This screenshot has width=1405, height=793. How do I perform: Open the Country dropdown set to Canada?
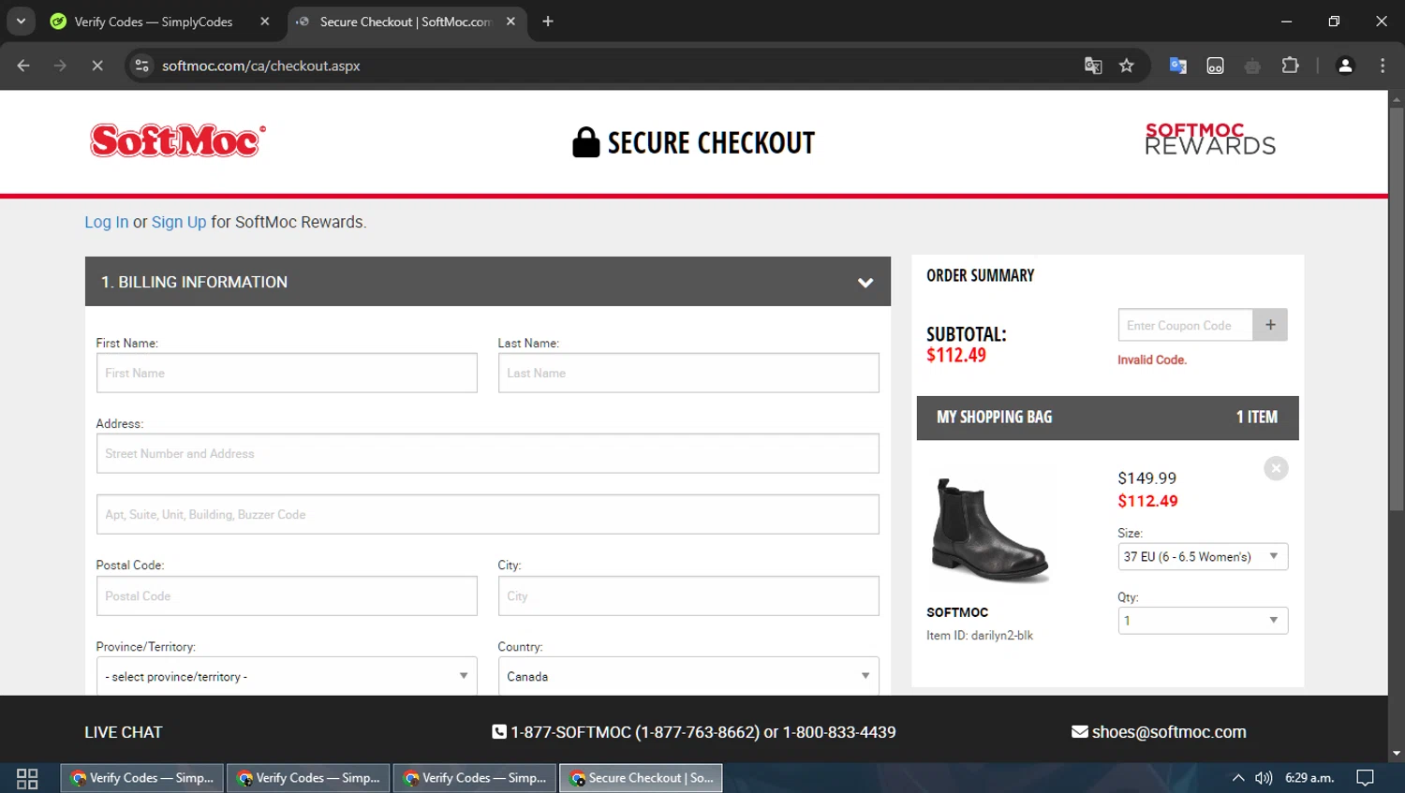pos(688,676)
